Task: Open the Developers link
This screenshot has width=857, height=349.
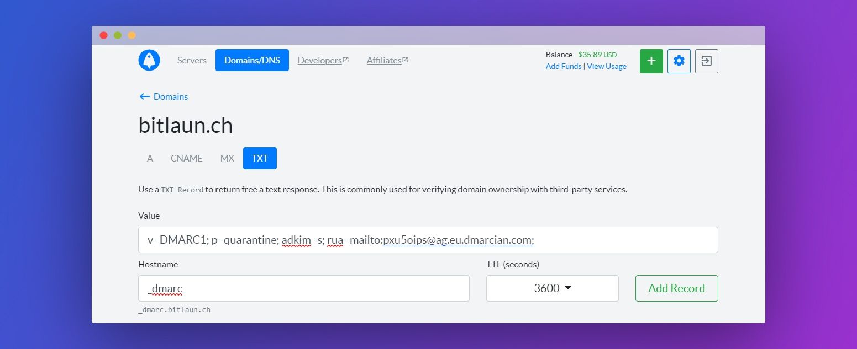Action: tap(323, 60)
